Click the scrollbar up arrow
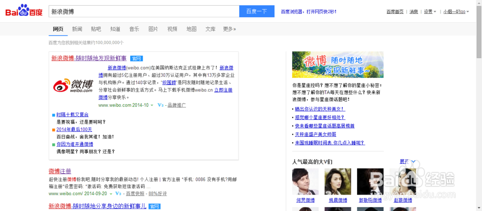 coord(479,2)
